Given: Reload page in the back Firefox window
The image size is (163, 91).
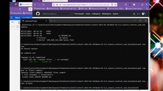Looking at the screenshot, I should coord(20,9).
